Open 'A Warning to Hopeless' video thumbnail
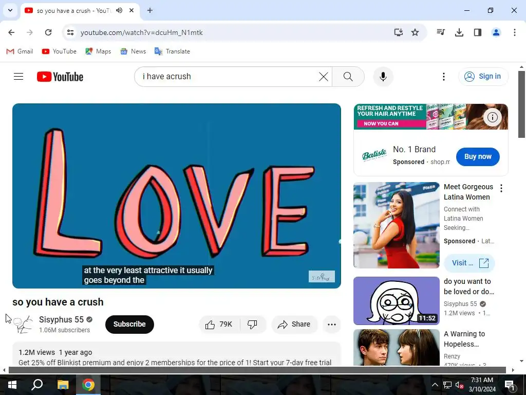 [x=396, y=347]
